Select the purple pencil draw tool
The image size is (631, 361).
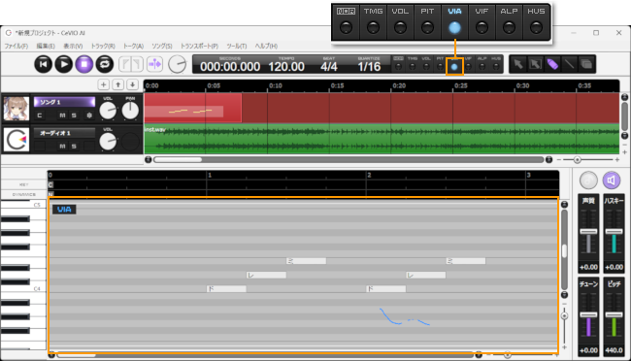[552, 64]
